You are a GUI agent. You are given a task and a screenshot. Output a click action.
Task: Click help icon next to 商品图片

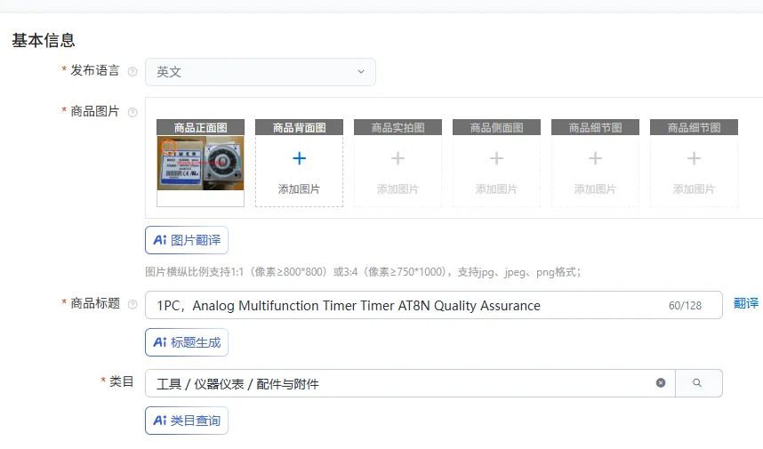pyautogui.click(x=133, y=112)
